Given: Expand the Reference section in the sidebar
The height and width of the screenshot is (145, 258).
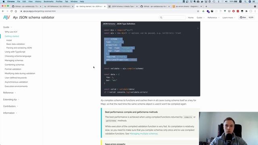Looking at the screenshot, I should (x=9, y=93).
